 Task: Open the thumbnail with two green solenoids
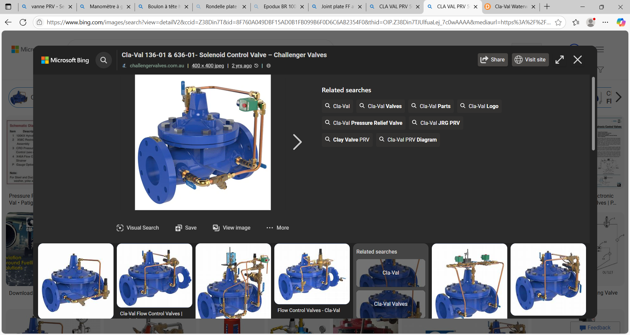click(x=470, y=281)
